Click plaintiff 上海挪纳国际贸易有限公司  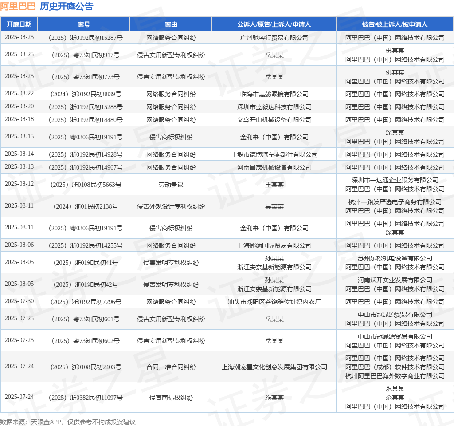coord(274,245)
